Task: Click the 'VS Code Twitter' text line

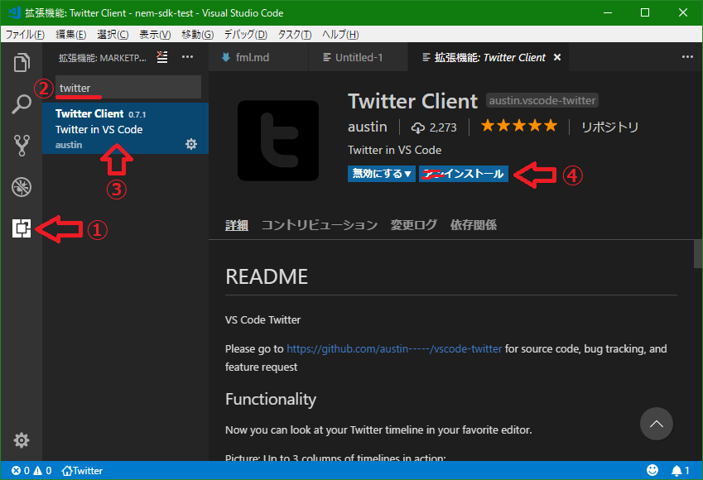Action: pos(262,320)
